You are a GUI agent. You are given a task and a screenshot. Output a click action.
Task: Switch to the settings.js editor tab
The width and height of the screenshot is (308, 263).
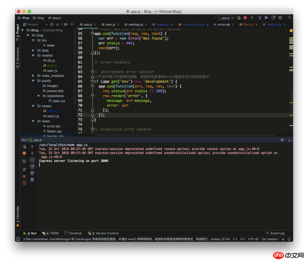click(133, 24)
